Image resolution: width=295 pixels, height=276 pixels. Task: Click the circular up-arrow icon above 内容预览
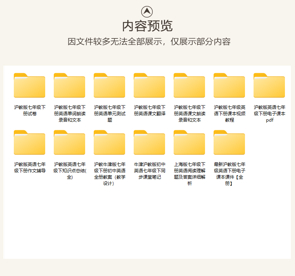click(147, 12)
